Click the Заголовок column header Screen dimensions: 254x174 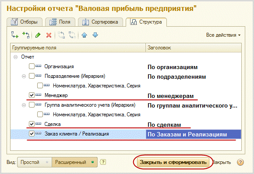(194, 48)
